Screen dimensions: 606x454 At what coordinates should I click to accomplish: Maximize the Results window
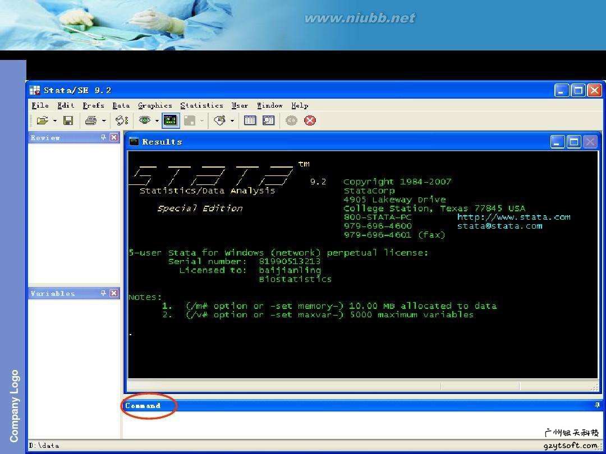(x=573, y=142)
